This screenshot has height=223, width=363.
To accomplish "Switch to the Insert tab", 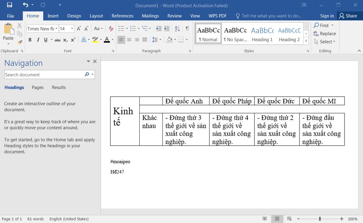I will [x=53, y=16].
